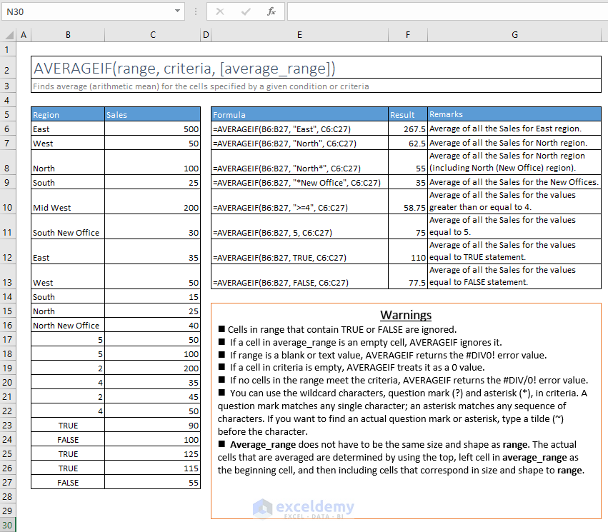This screenshot has height=532, width=608.
Task: Select formula cell with criteria 5
Action: pos(299,226)
